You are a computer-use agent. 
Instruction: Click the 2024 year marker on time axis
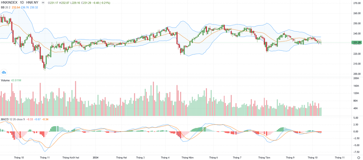point(96,158)
